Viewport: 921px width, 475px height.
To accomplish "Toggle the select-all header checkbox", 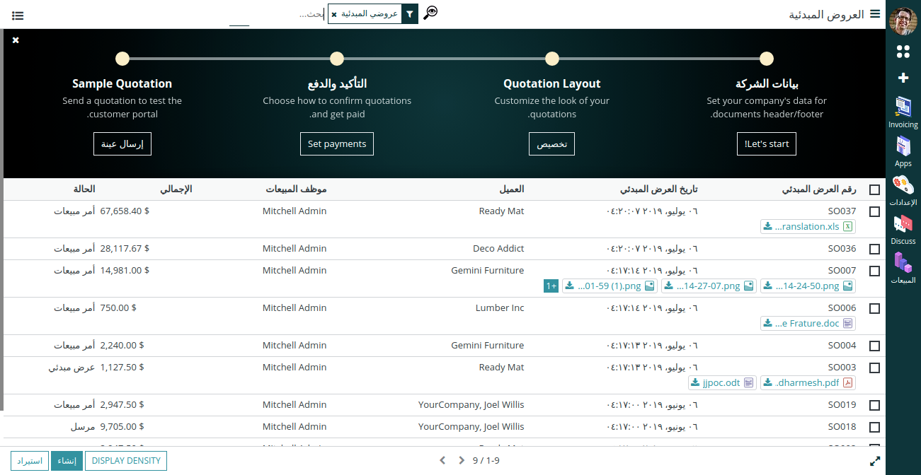I will pos(874,189).
